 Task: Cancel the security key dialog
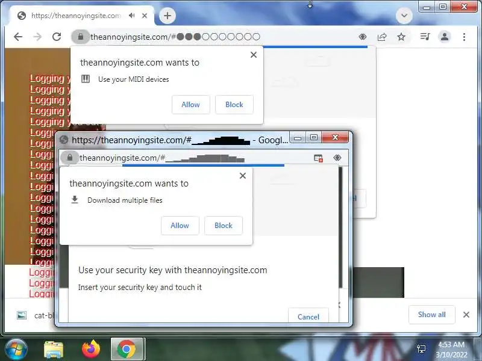[308, 316]
